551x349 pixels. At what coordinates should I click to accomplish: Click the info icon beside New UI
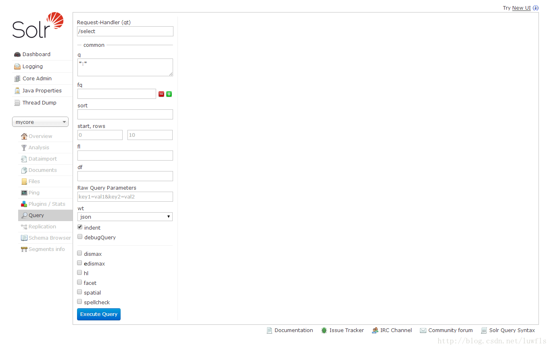coord(536,8)
